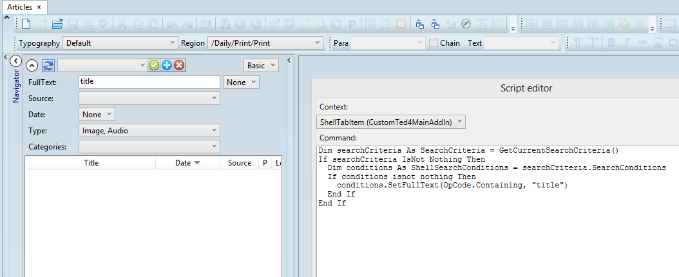Viewport: 679px width, 277px height.
Task: Close the Articles tab
Action: (39, 7)
